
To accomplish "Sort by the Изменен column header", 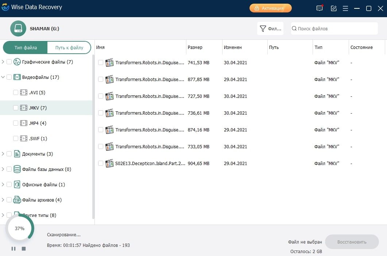I will (x=245, y=47).
